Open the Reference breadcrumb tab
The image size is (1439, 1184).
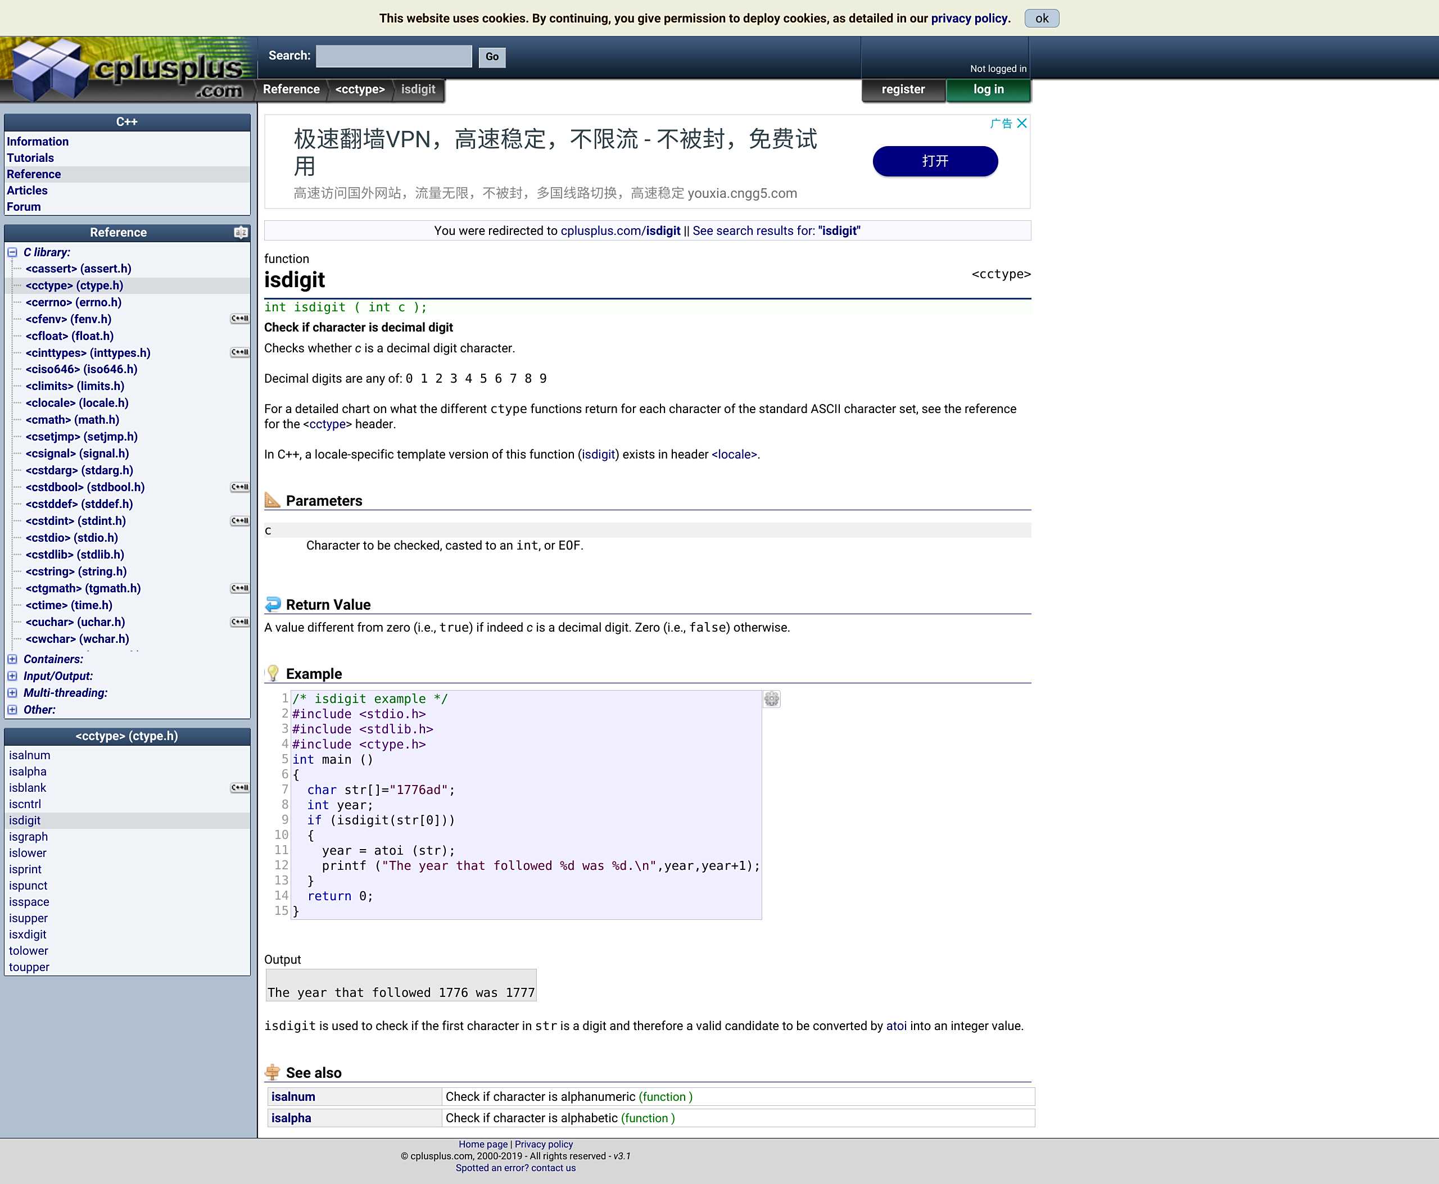point(291,89)
